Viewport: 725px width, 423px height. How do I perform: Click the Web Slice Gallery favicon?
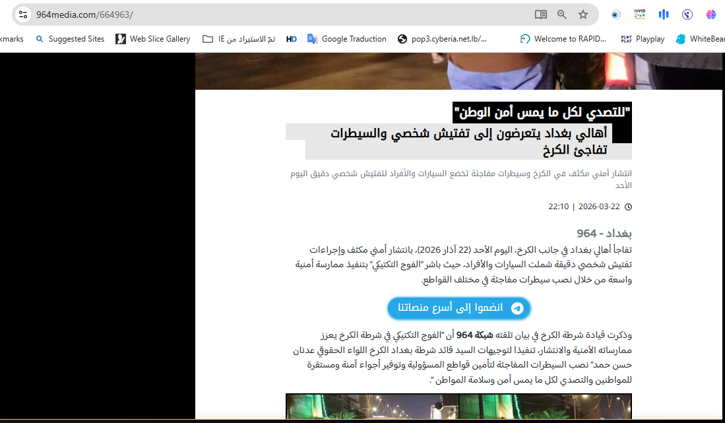121,39
